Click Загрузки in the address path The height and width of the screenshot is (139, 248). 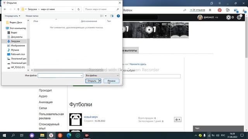pyautogui.click(x=32, y=9)
